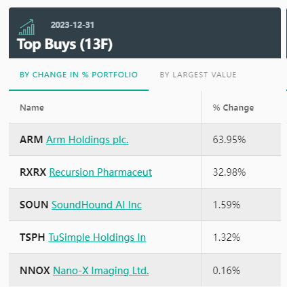Viewport: 287px width, 287px height.
Task: Open the Nano-X Imaging Ltd. link
Action: click(101, 270)
